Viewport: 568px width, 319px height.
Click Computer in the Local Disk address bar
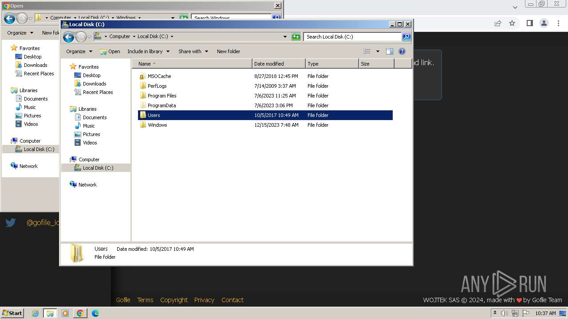click(x=120, y=37)
